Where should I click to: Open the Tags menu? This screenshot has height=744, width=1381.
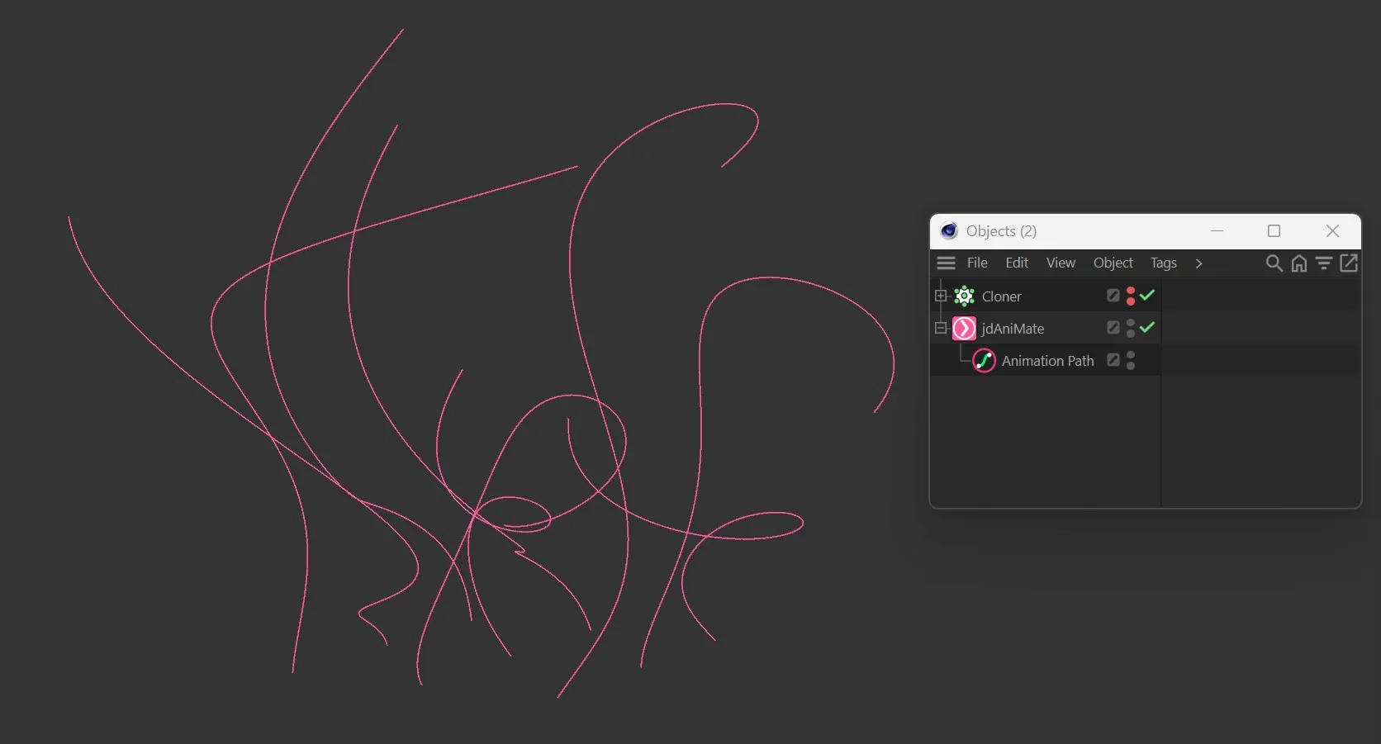pos(1163,263)
